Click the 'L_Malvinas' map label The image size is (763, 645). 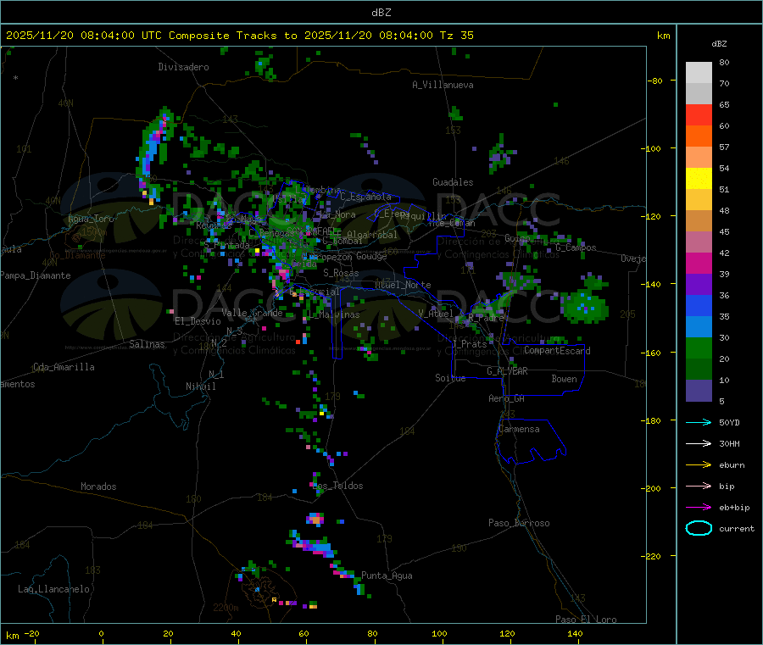click(x=335, y=314)
